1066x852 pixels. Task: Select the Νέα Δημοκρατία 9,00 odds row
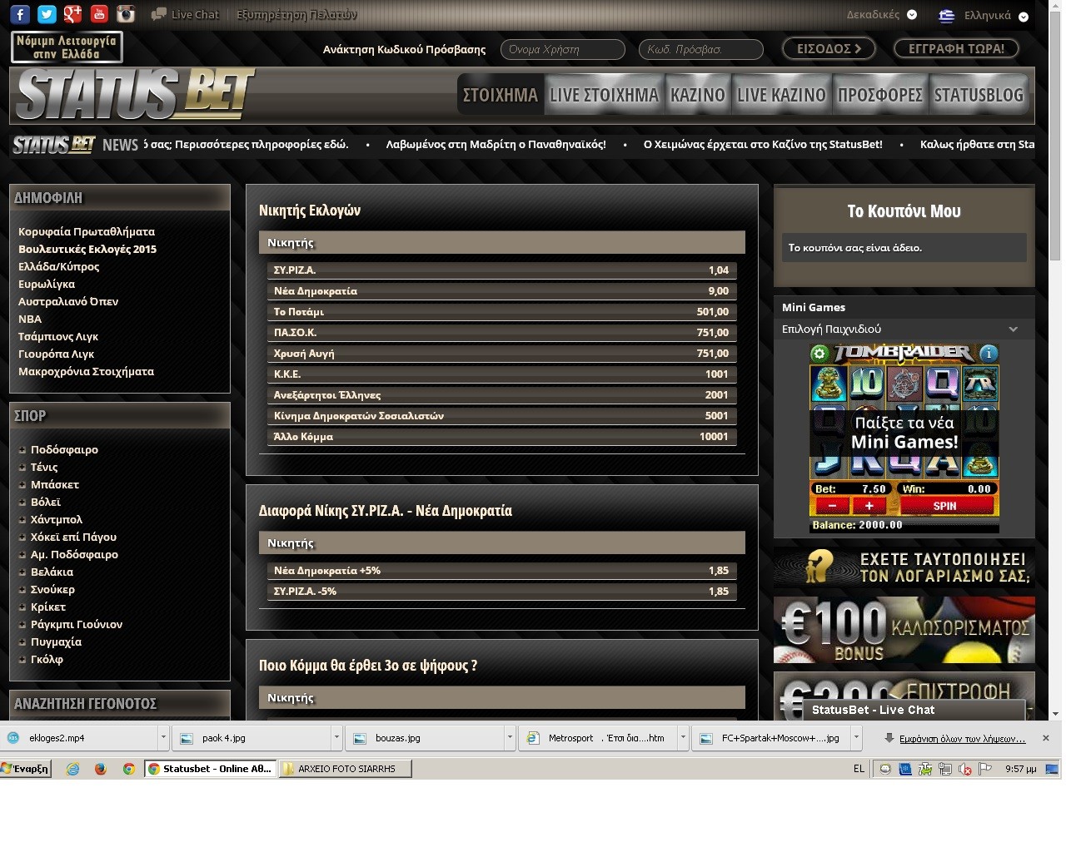pos(501,290)
